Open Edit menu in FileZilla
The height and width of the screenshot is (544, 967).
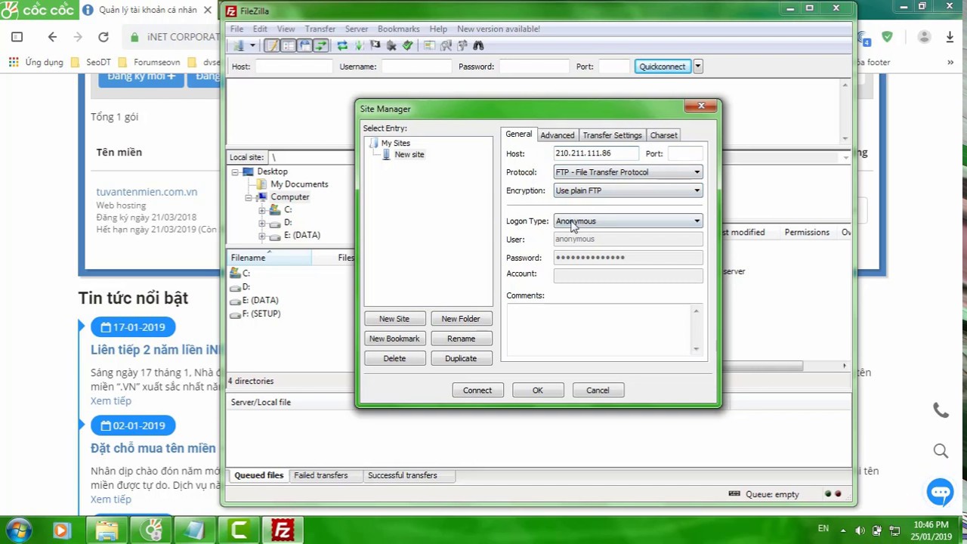coord(260,29)
